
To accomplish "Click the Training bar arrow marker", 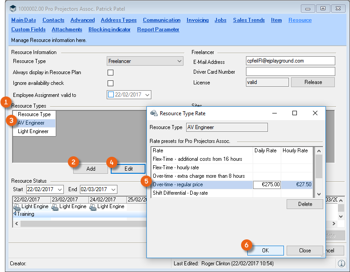I will point(15,214).
